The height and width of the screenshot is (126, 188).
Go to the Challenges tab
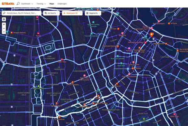click(62, 4)
